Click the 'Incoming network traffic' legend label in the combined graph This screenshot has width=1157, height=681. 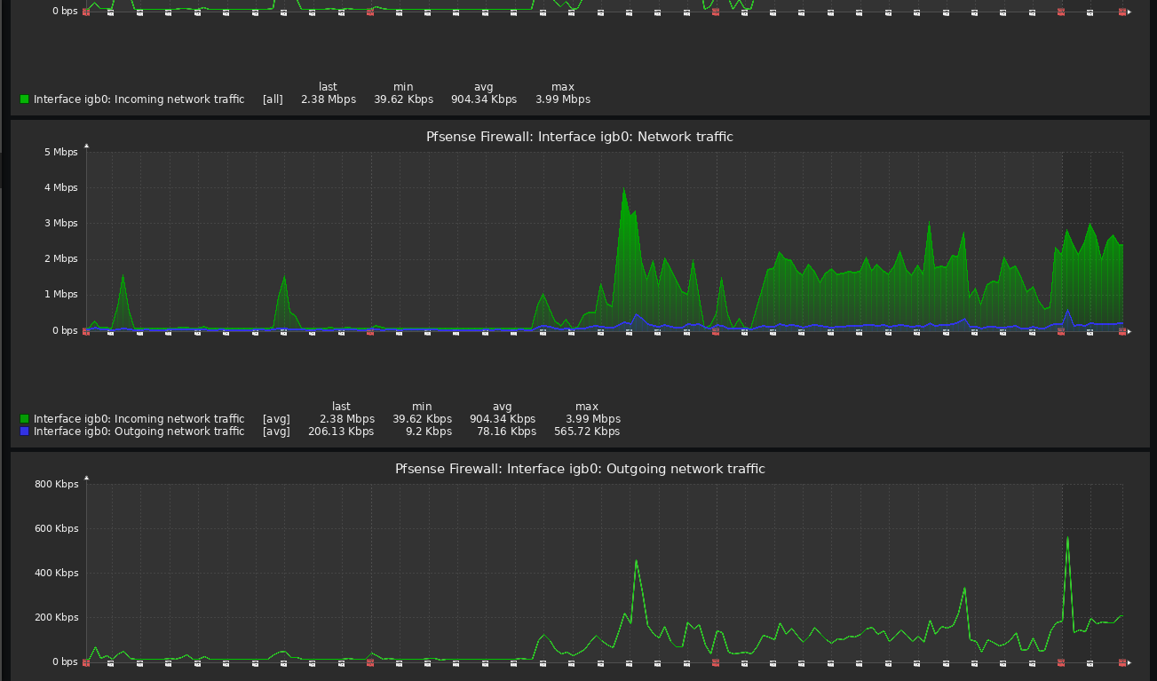pos(139,419)
